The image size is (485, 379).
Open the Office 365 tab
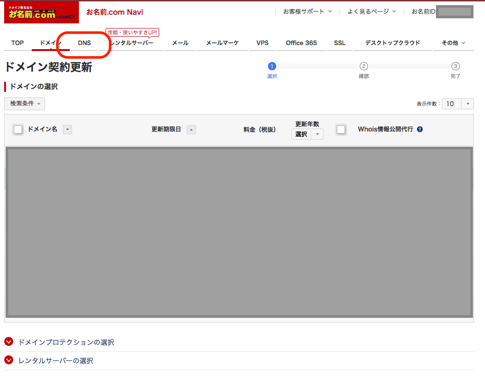(301, 43)
